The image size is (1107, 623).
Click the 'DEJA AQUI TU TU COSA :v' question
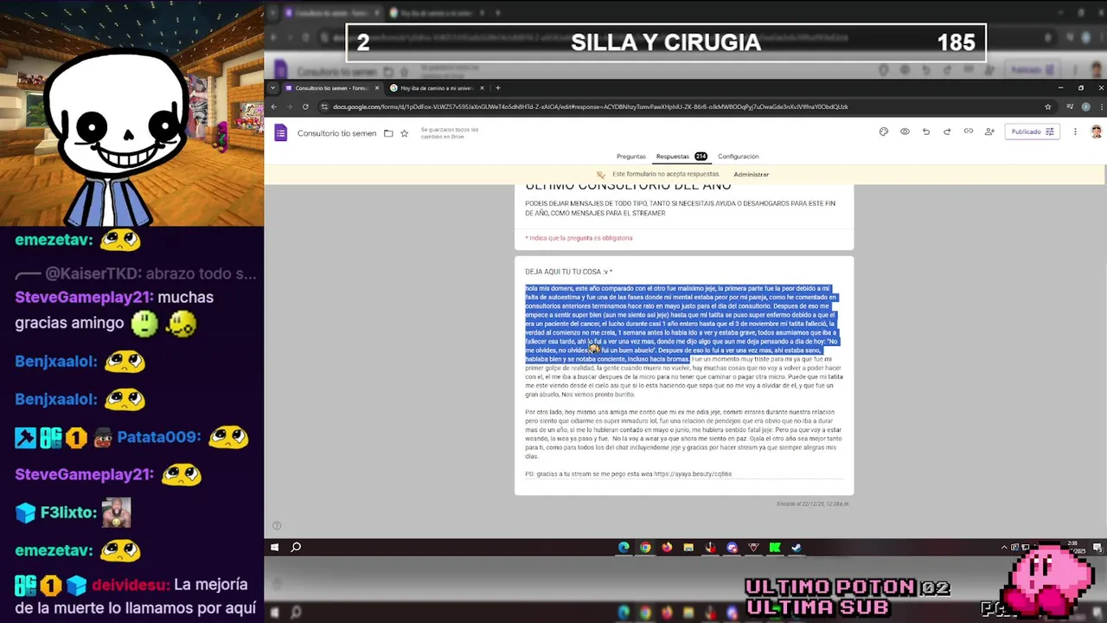pos(569,272)
